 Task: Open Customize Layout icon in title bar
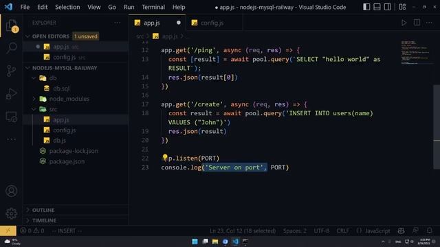[402, 7]
